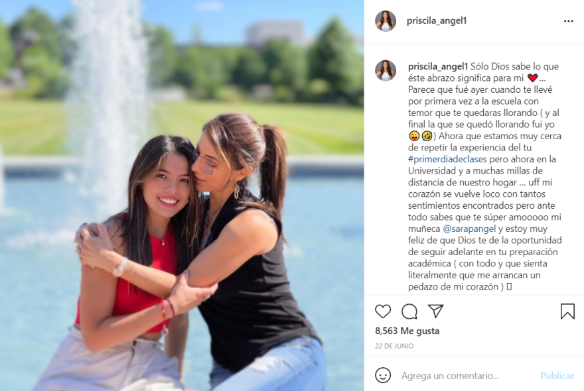Click the caption text starting Sólo Dios sabe
The height and width of the screenshot is (391, 584).
point(485,176)
